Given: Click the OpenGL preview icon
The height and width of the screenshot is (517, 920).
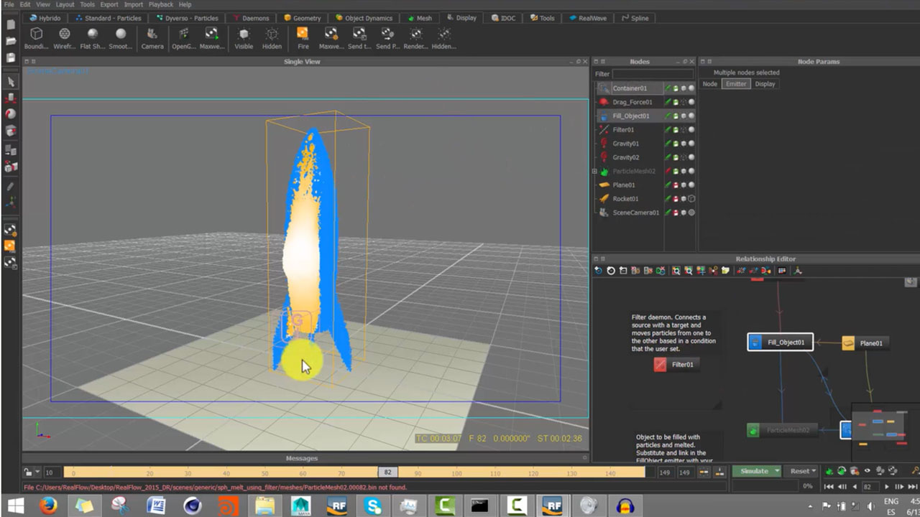Looking at the screenshot, I should 183,34.
